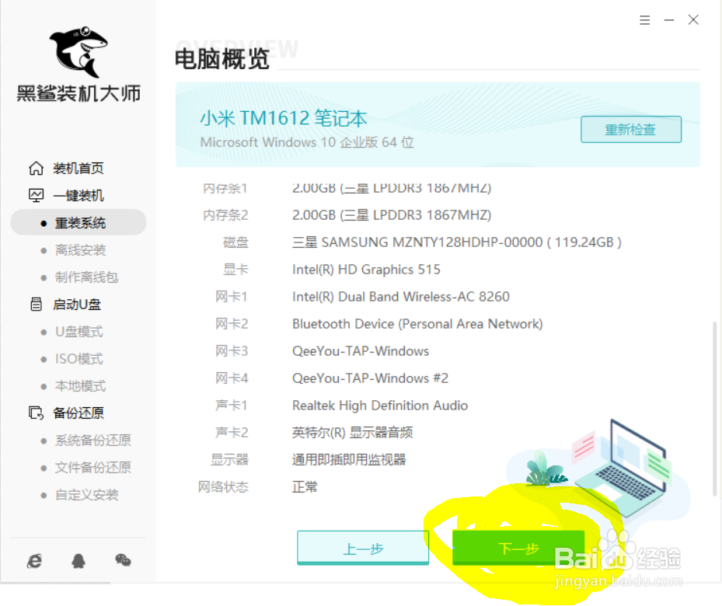Choose ISO模式 in sidebar

coord(78,358)
